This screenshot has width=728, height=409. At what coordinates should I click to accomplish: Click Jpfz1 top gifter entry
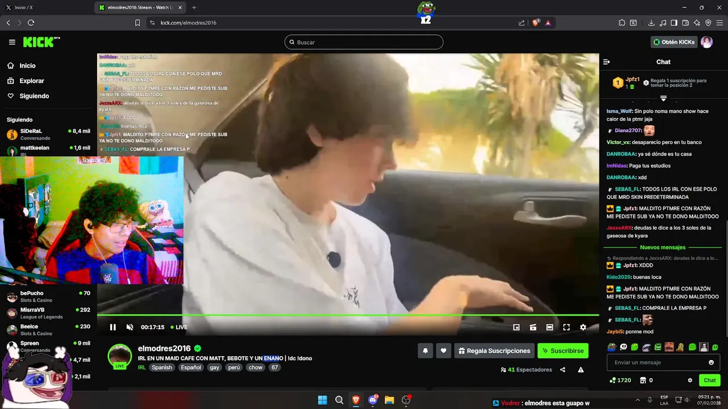[625, 83]
